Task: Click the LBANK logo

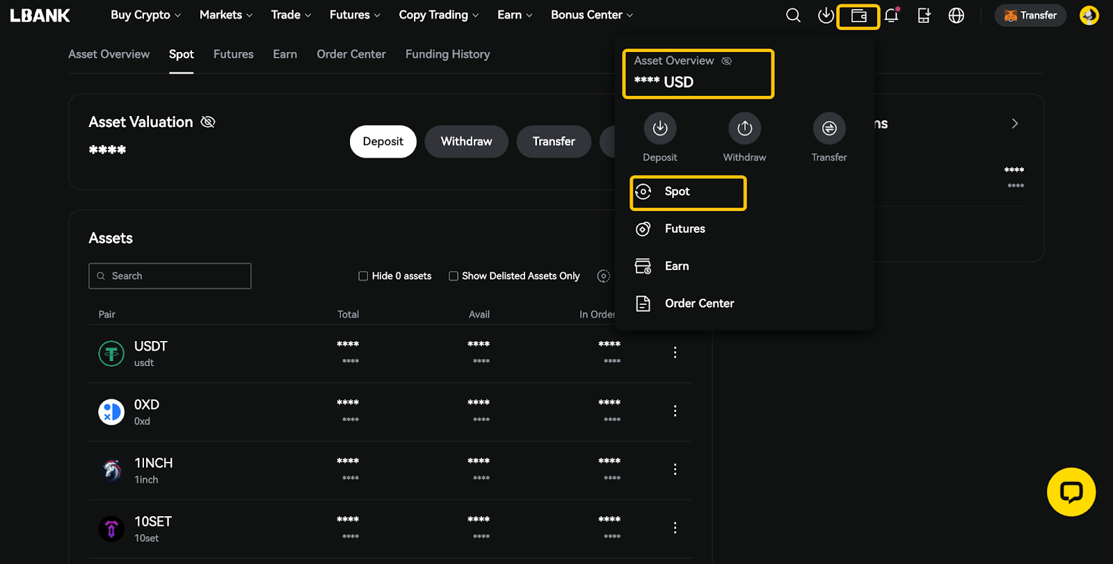Action: point(40,15)
